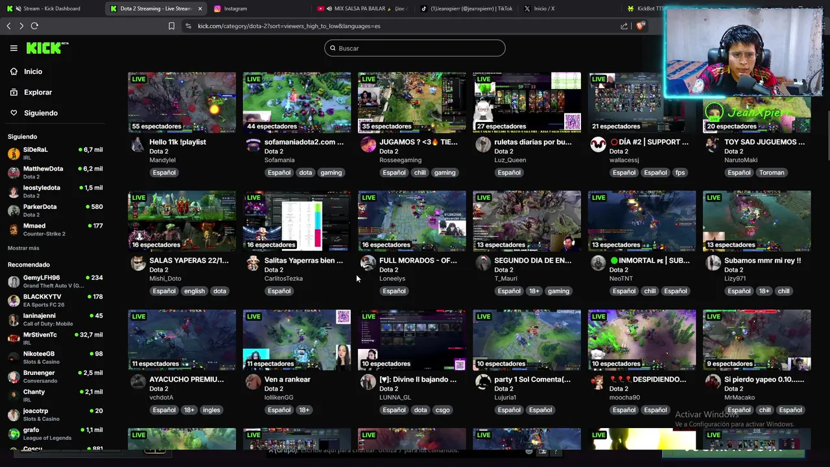The height and width of the screenshot is (467, 830).
Task: Click the Toroman tag on NarutoMaki stream
Action: [x=772, y=173]
